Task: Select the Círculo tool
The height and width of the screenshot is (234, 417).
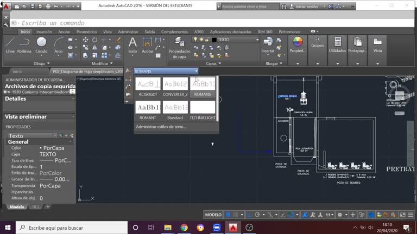Action: point(41,45)
